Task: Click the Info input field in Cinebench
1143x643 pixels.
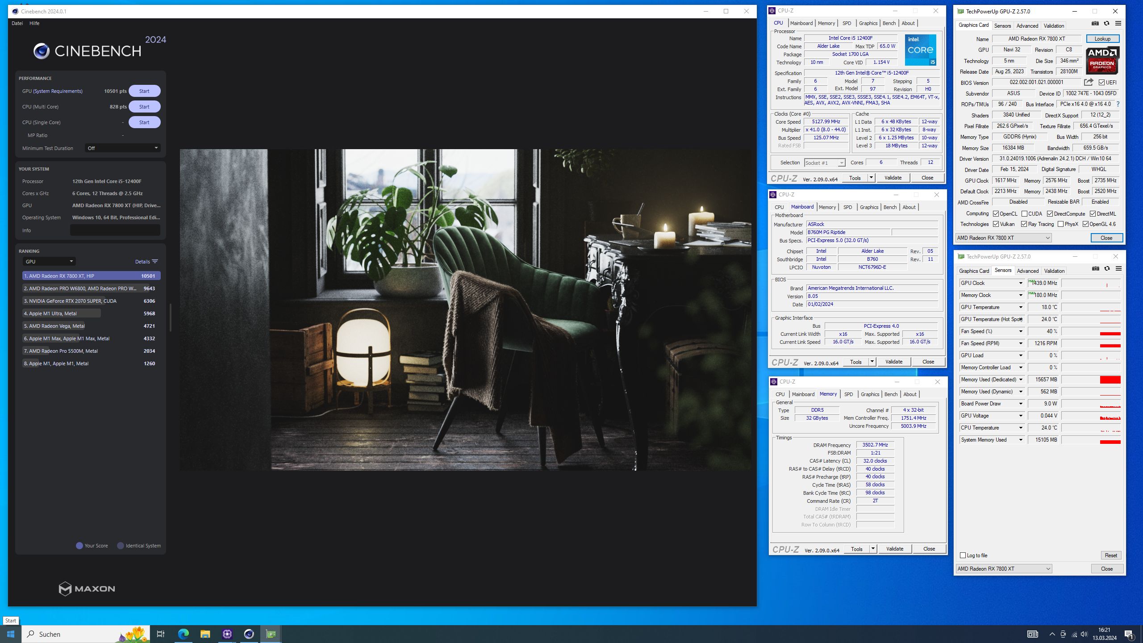Action: pos(115,230)
